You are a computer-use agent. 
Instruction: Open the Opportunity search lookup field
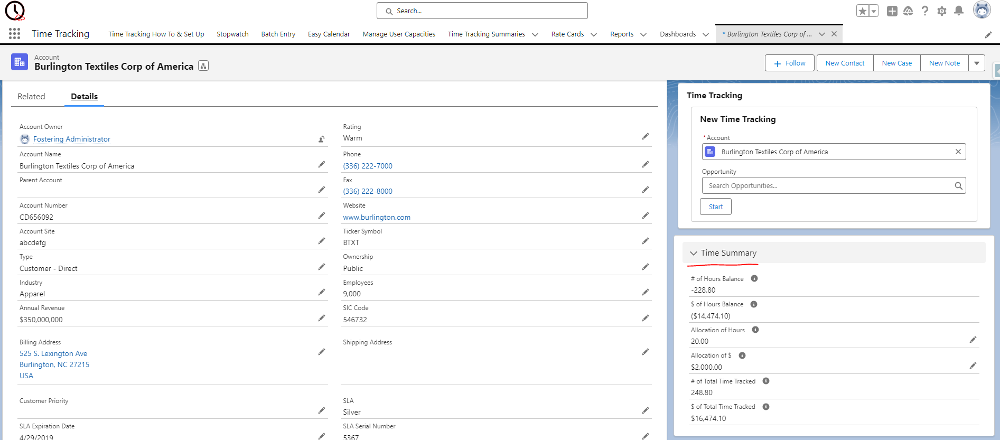click(x=834, y=185)
